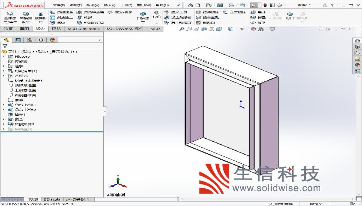Select the 切口 rip tool
This screenshot has width=362, height=206.
(x=289, y=16)
